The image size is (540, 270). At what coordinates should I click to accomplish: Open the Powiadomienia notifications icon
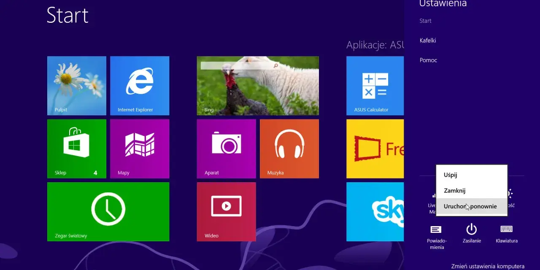pyautogui.click(x=437, y=236)
